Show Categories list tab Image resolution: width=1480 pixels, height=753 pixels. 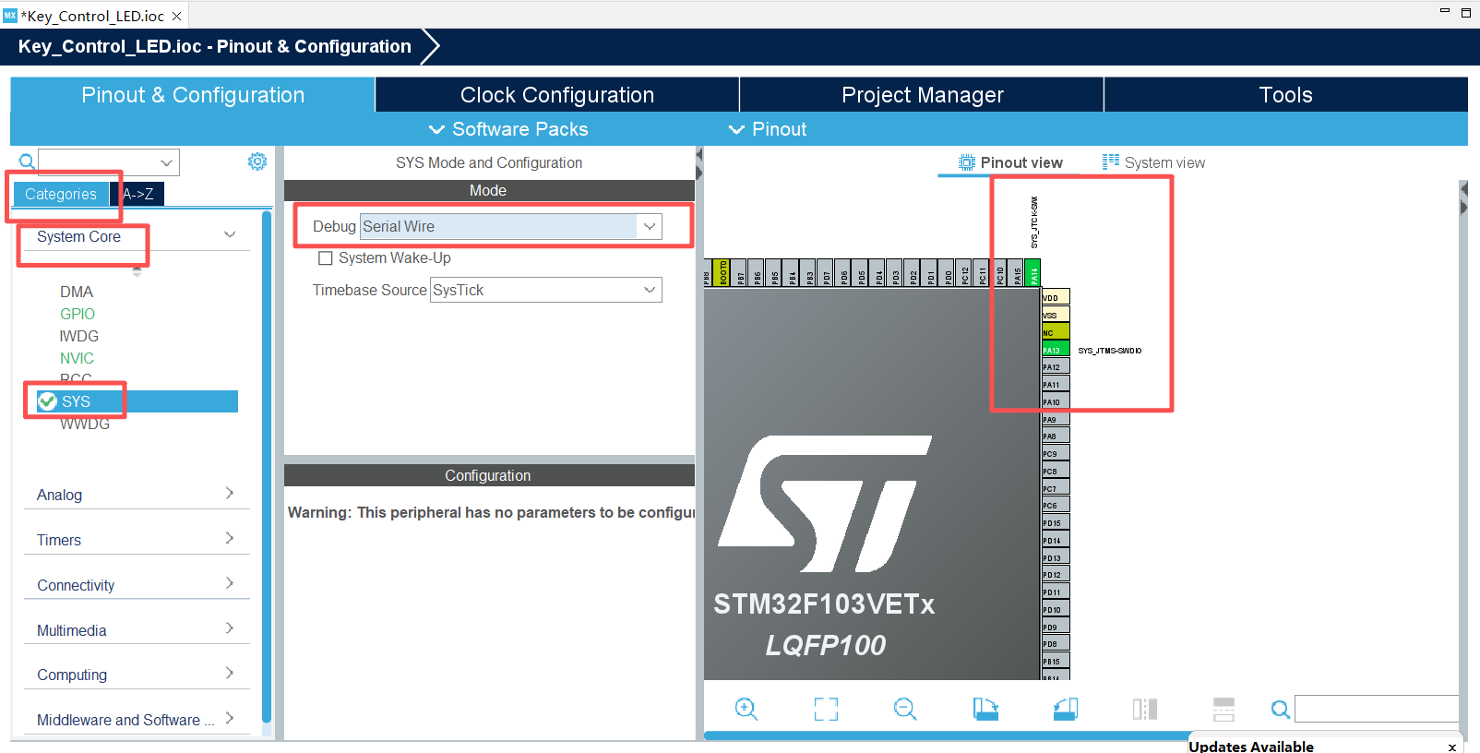(x=61, y=194)
